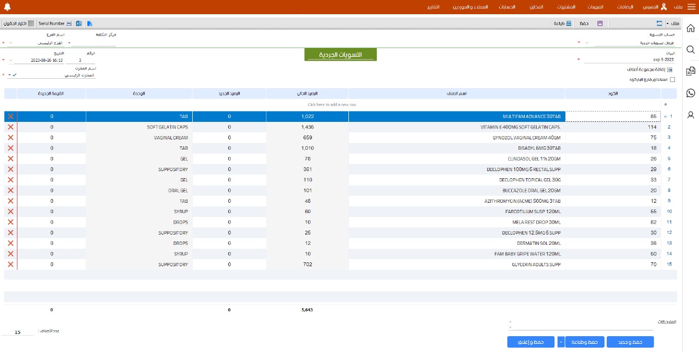
Task: Click the purple save disk icon
Action: point(600,24)
